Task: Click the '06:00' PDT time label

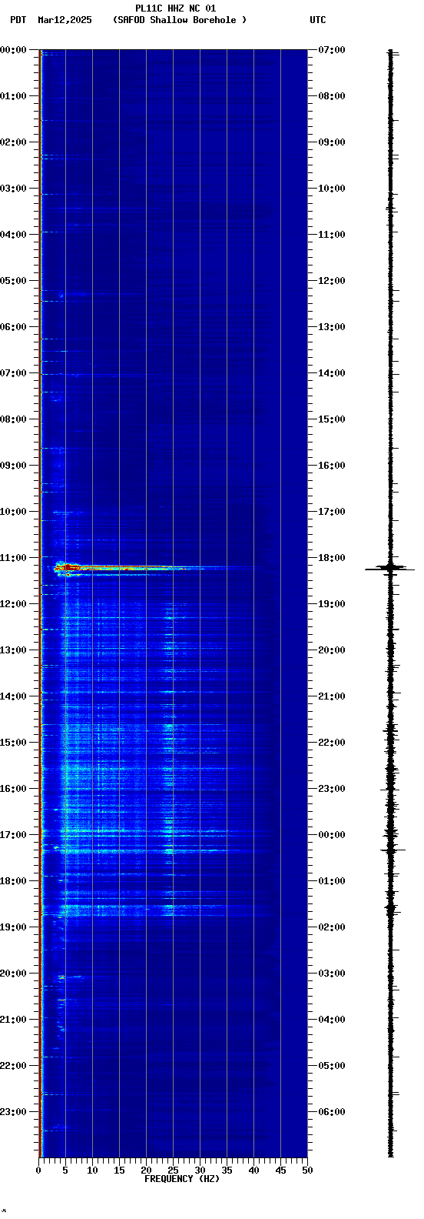Action: pos(14,327)
